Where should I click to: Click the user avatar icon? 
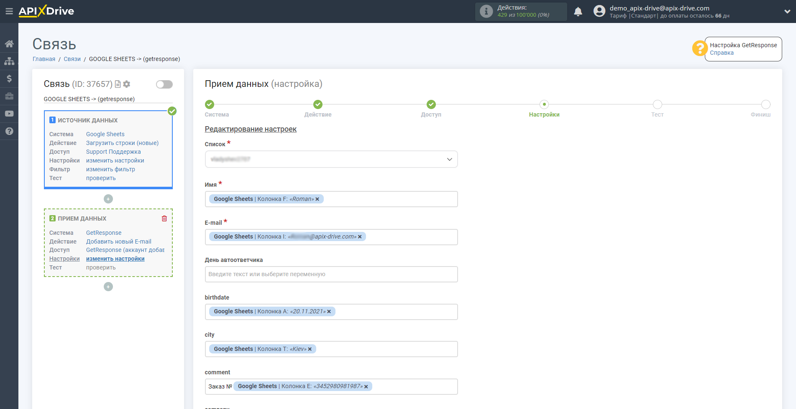599,11
